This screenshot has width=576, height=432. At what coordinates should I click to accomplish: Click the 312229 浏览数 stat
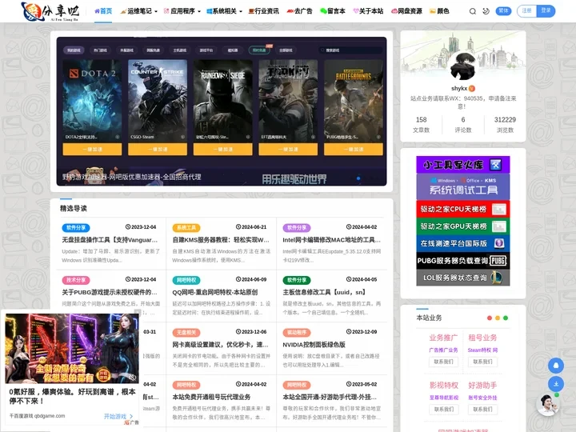point(505,125)
